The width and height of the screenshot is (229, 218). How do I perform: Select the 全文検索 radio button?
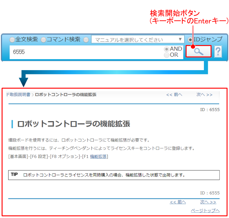(12, 40)
